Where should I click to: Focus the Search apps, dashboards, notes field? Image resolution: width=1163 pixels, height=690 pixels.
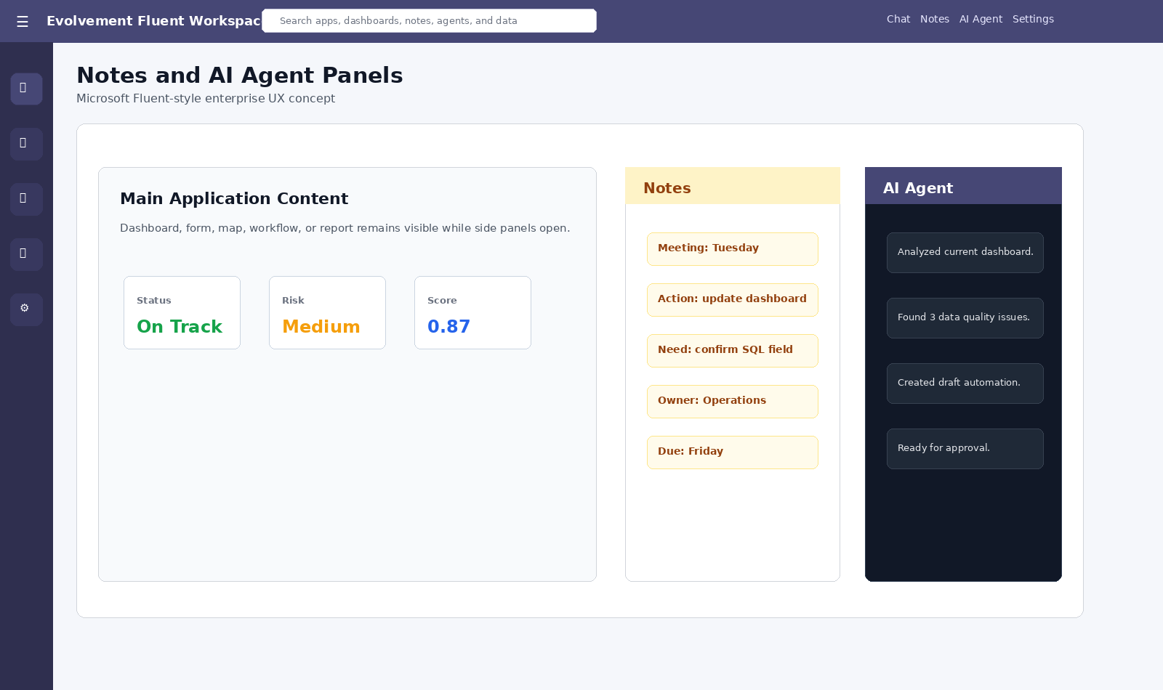[x=429, y=21]
